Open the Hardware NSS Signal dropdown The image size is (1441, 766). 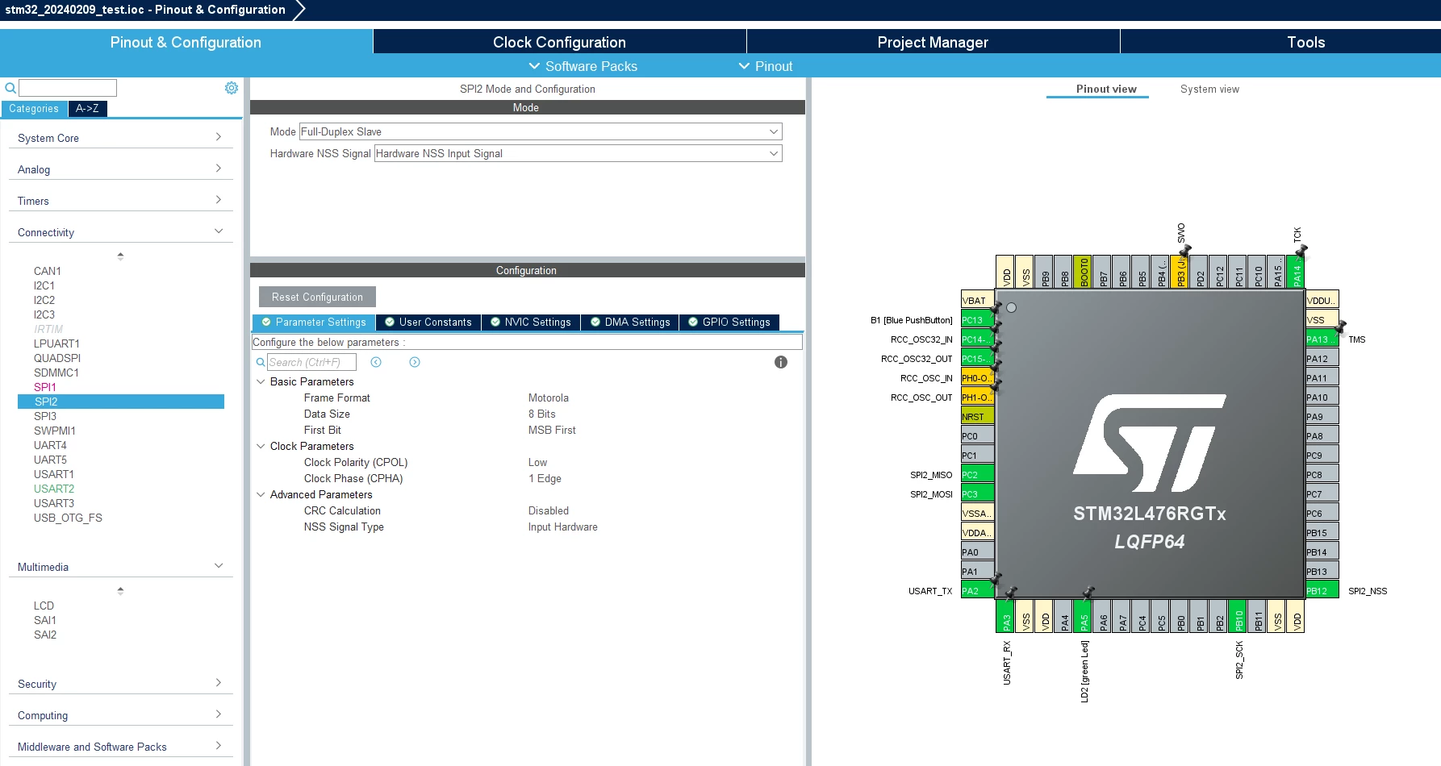(578, 153)
